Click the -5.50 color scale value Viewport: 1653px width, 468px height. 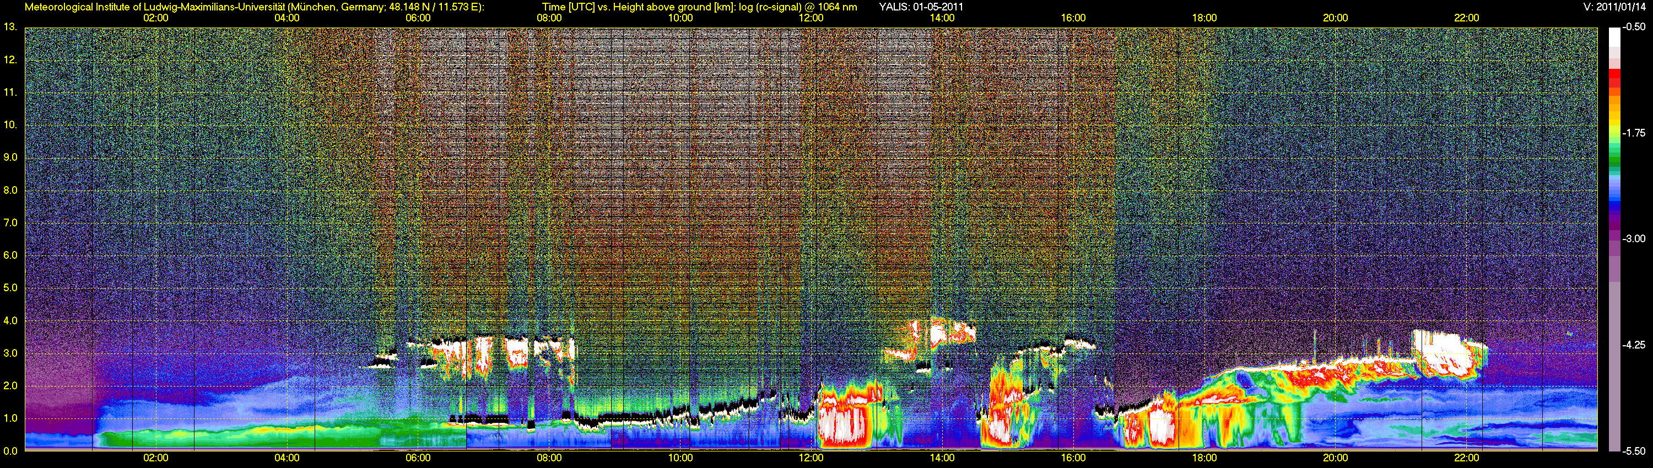click(1634, 451)
